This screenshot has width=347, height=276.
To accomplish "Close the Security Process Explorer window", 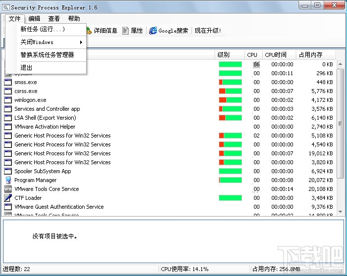I will (335, 5).
